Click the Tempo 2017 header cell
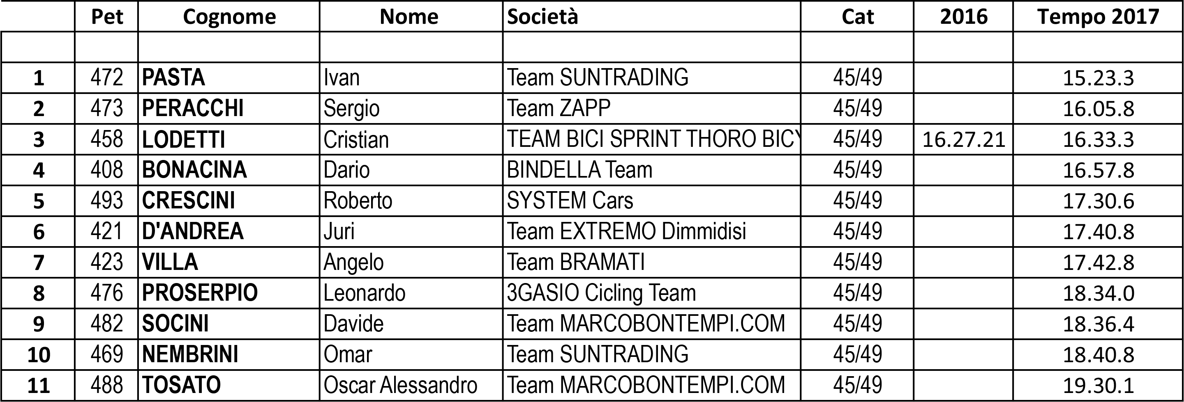 pyautogui.click(x=1098, y=16)
